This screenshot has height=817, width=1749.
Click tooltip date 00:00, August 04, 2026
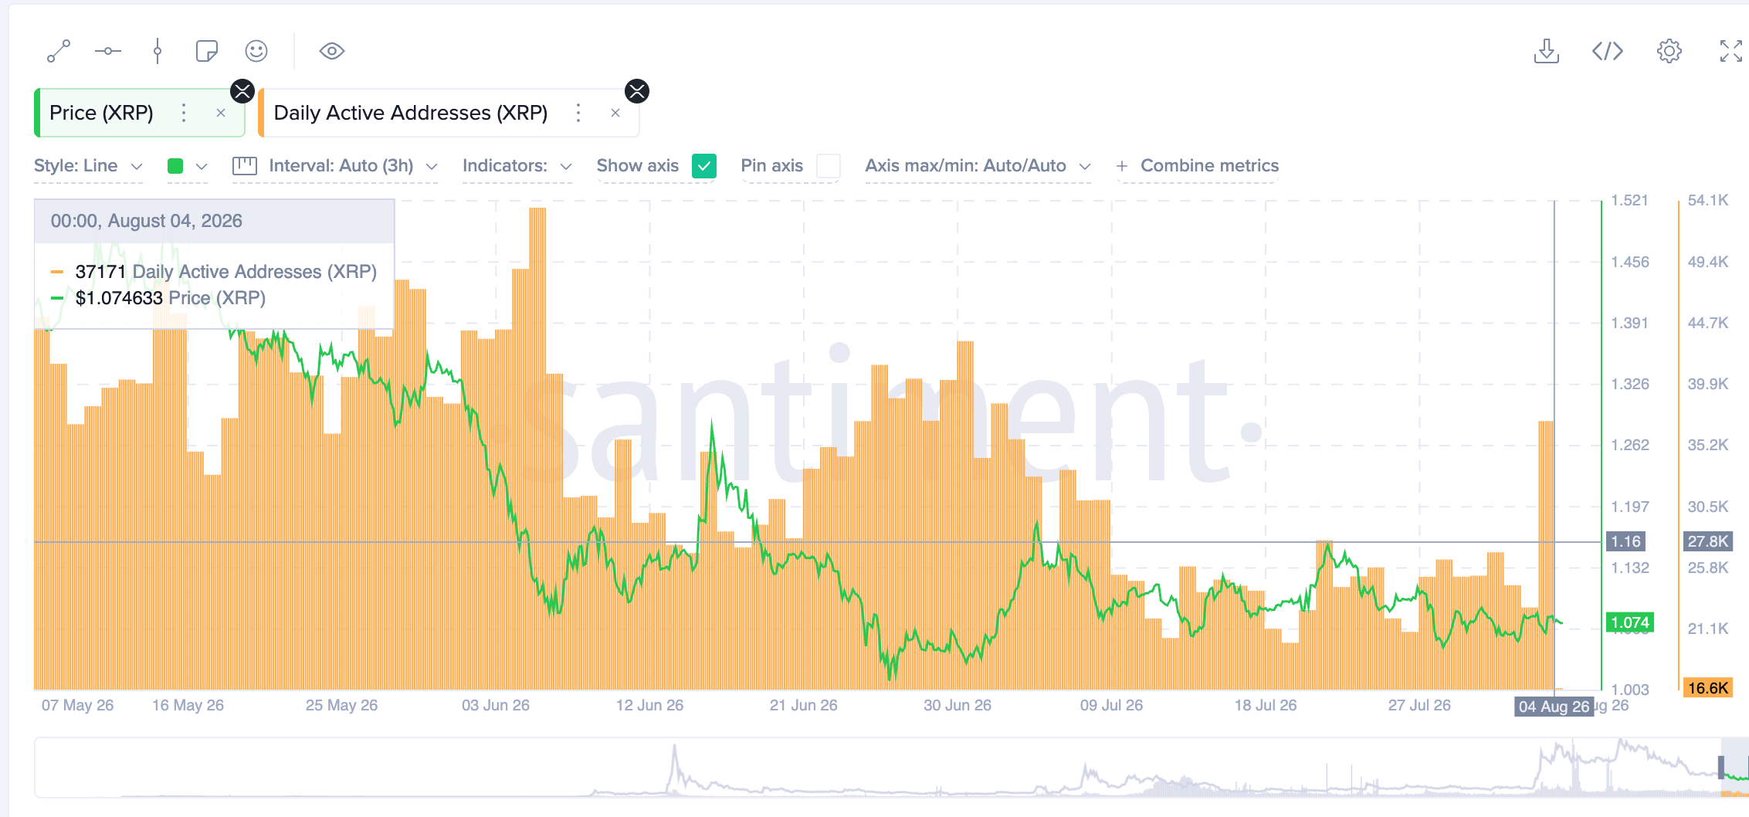[x=147, y=221]
